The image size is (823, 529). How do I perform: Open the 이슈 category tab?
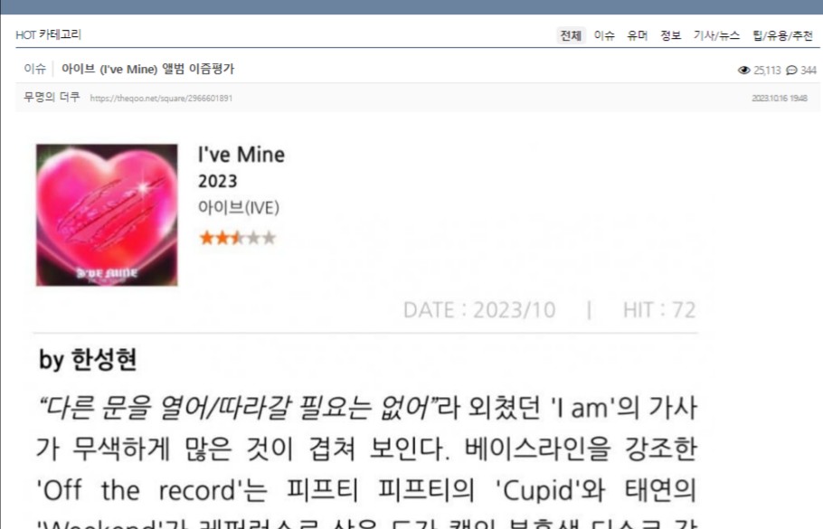(x=604, y=35)
